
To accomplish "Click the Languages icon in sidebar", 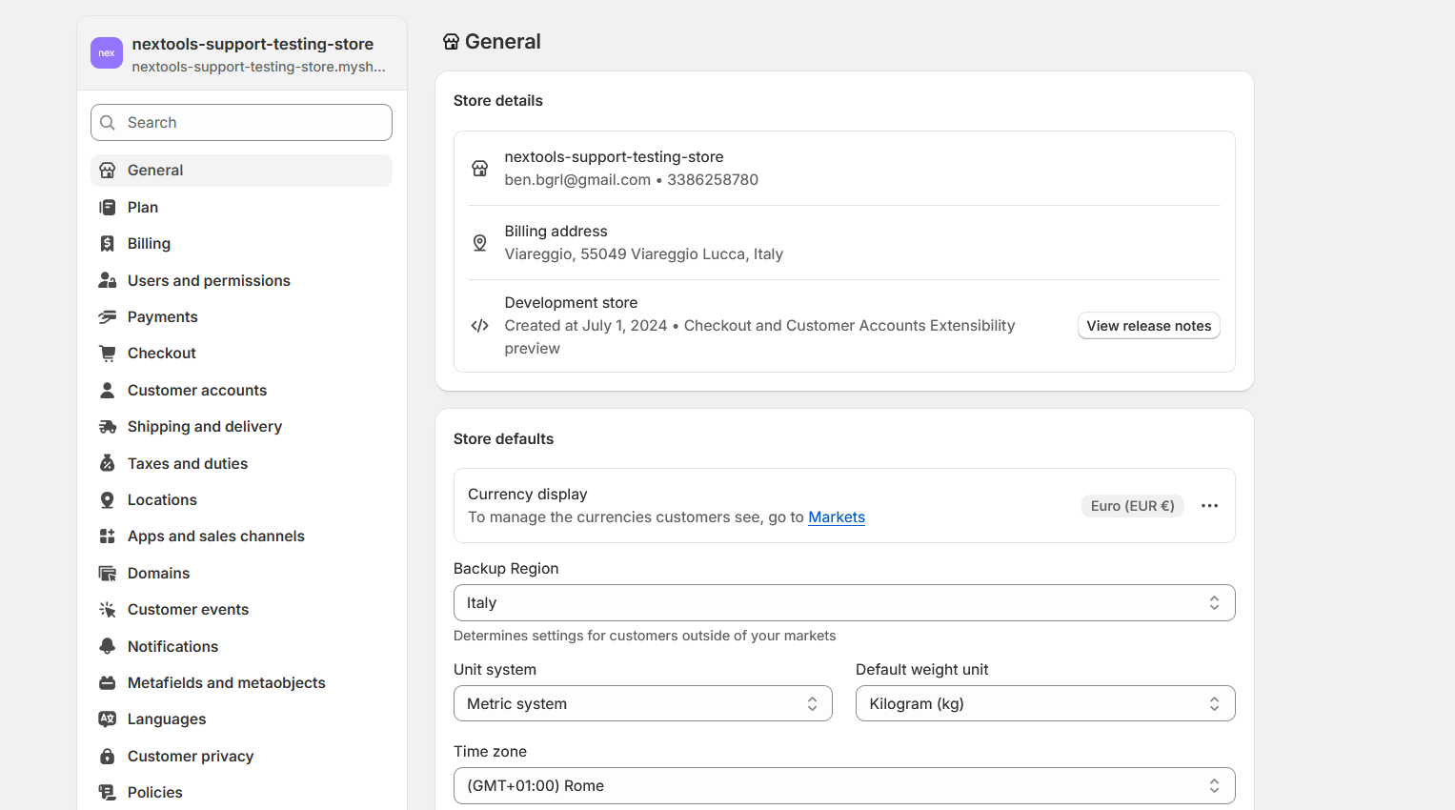I will point(107,719).
